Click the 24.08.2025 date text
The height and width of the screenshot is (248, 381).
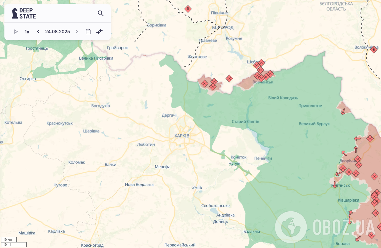coord(57,32)
